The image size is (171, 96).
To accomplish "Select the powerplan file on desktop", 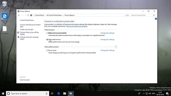I will pos(5,30).
